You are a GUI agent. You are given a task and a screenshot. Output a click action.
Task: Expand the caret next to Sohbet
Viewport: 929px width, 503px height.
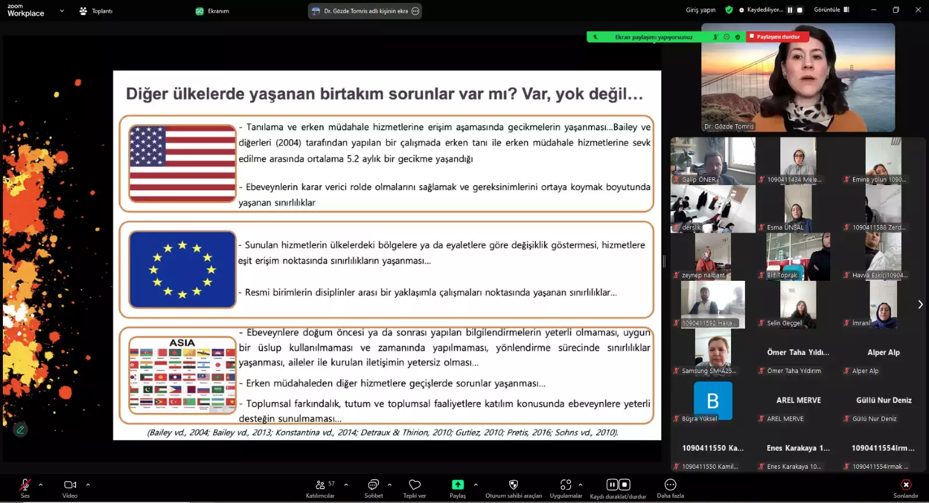[390, 484]
